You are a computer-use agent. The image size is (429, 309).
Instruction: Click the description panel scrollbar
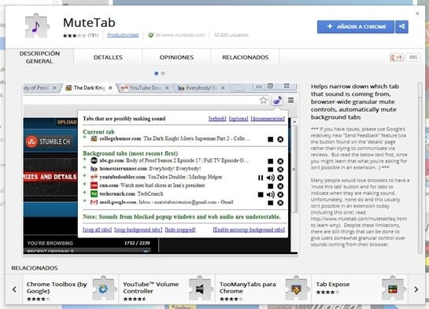(420, 168)
